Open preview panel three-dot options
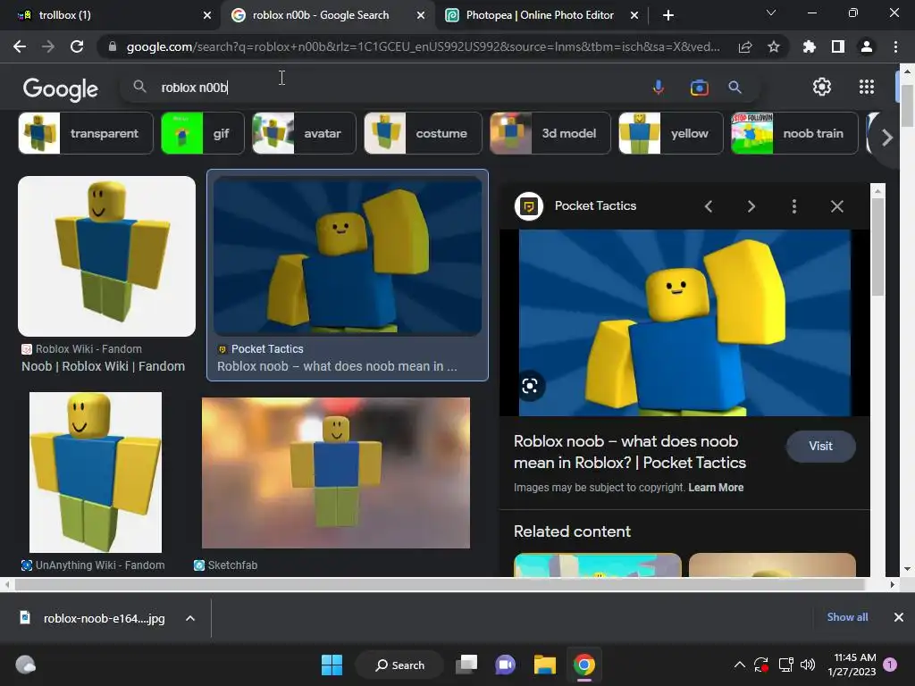The image size is (915, 686). coord(793,206)
